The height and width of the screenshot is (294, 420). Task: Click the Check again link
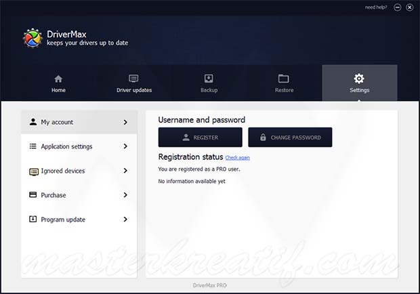click(238, 158)
